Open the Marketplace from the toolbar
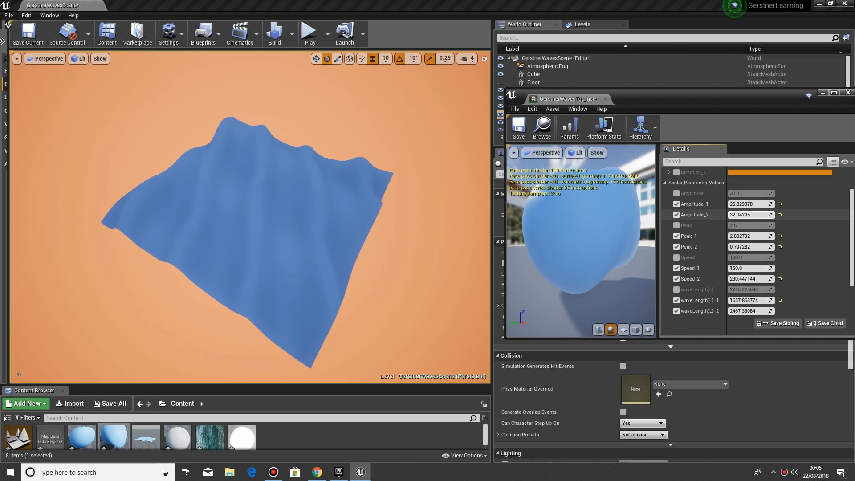Screen dimensions: 855x481 (x=137, y=34)
